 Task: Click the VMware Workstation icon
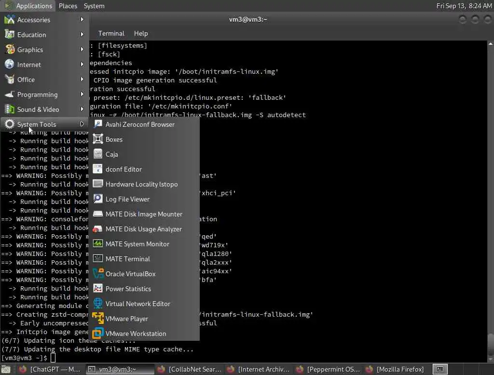click(x=98, y=334)
